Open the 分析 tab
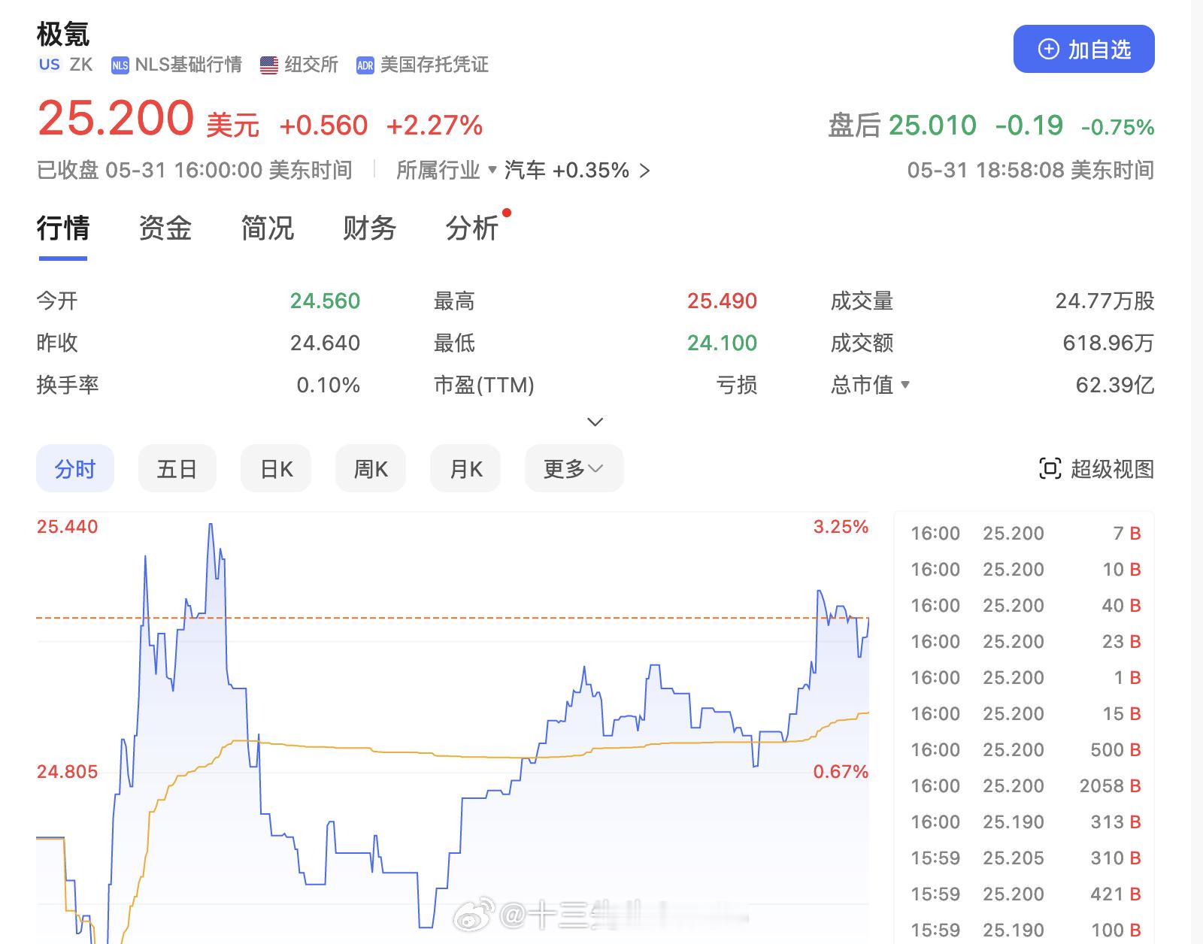 [472, 228]
